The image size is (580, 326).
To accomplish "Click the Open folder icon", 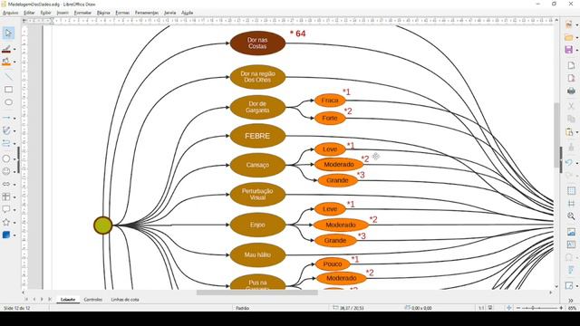I will (569, 37).
